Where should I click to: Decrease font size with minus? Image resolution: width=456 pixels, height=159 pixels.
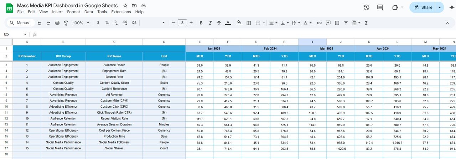click(173, 23)
